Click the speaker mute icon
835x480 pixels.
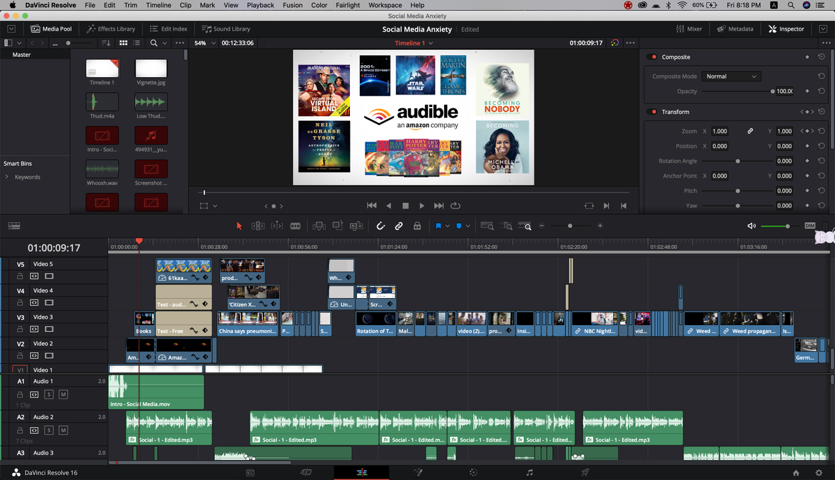[751, 226]
